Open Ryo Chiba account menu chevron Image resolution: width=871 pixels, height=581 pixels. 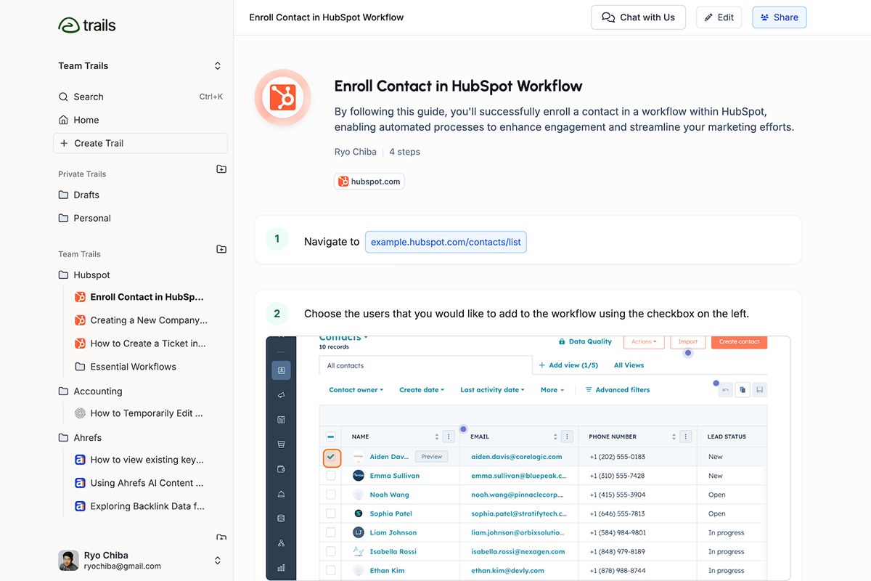click(x=217, y=561)
